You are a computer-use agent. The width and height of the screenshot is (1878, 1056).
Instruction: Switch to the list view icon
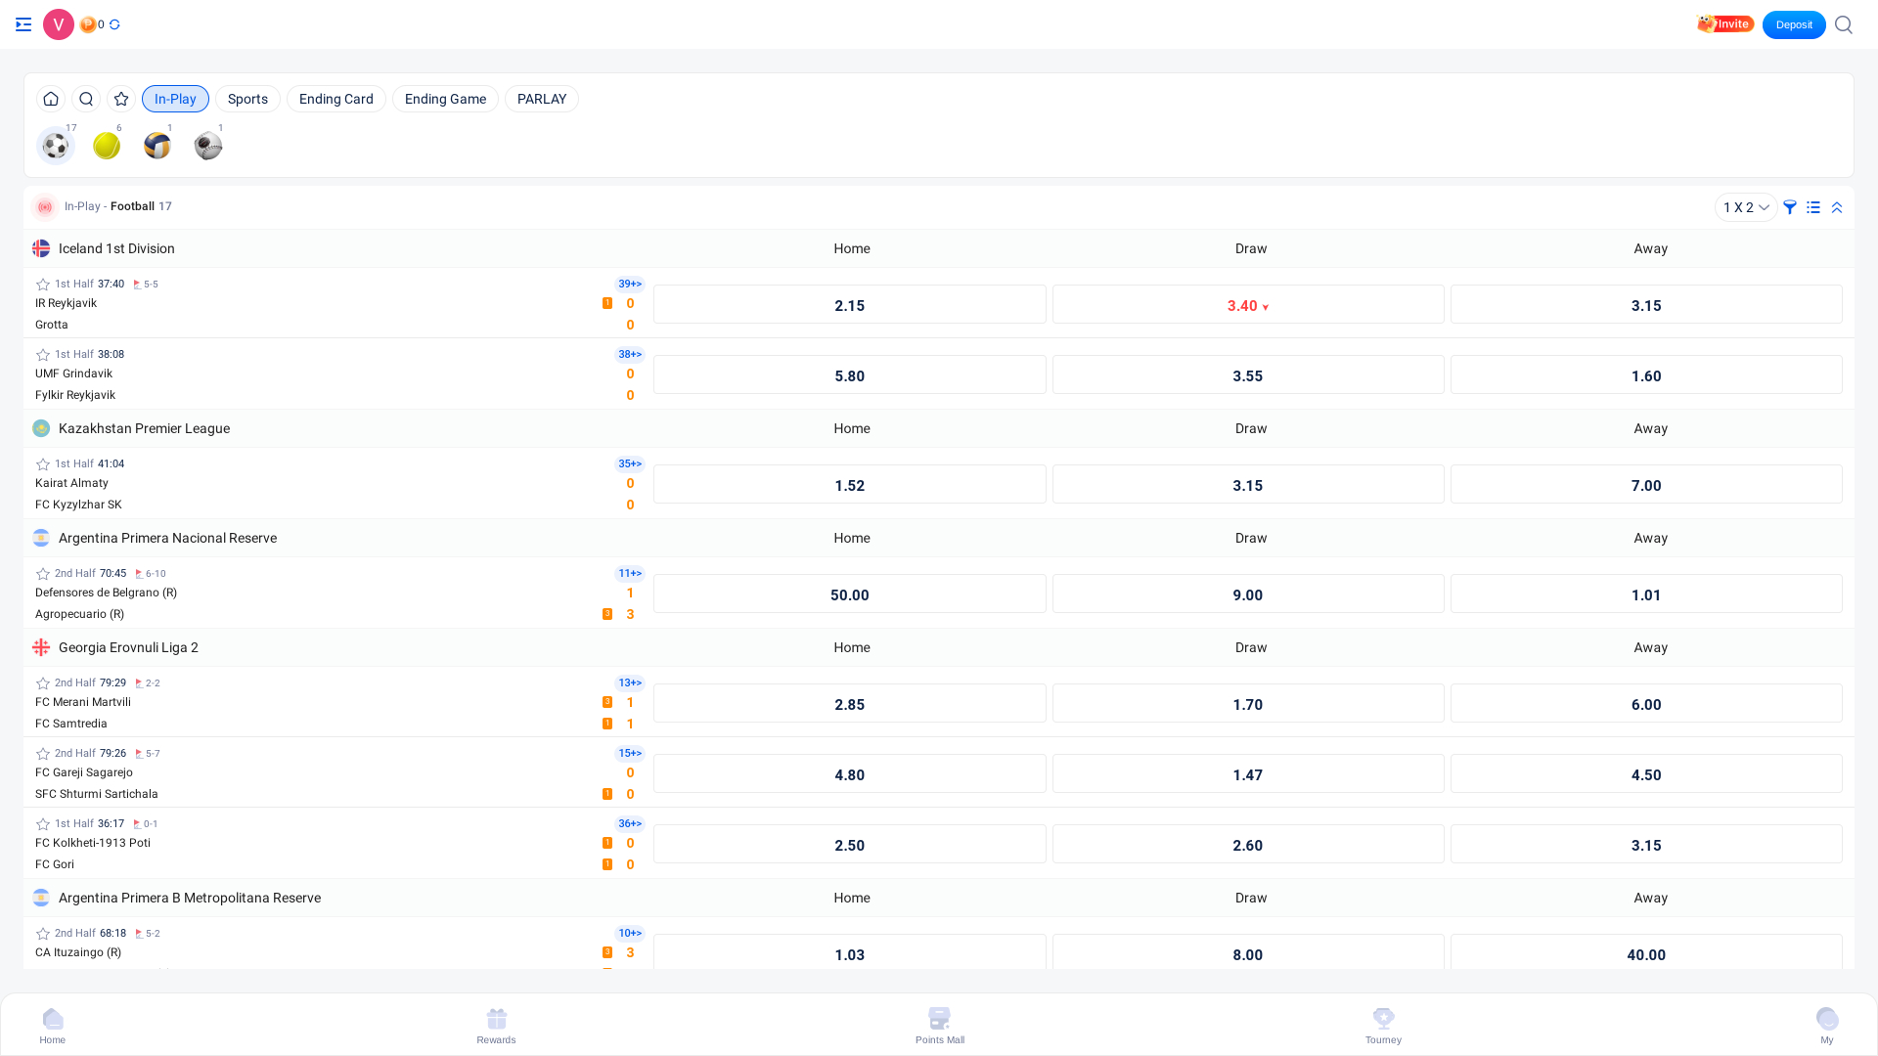click(1813, 207)
